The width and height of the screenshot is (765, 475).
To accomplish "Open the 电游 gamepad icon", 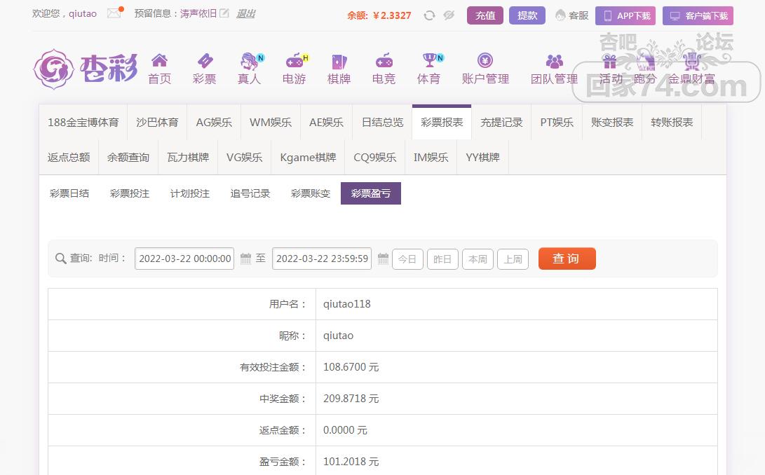I will point(294,61).
